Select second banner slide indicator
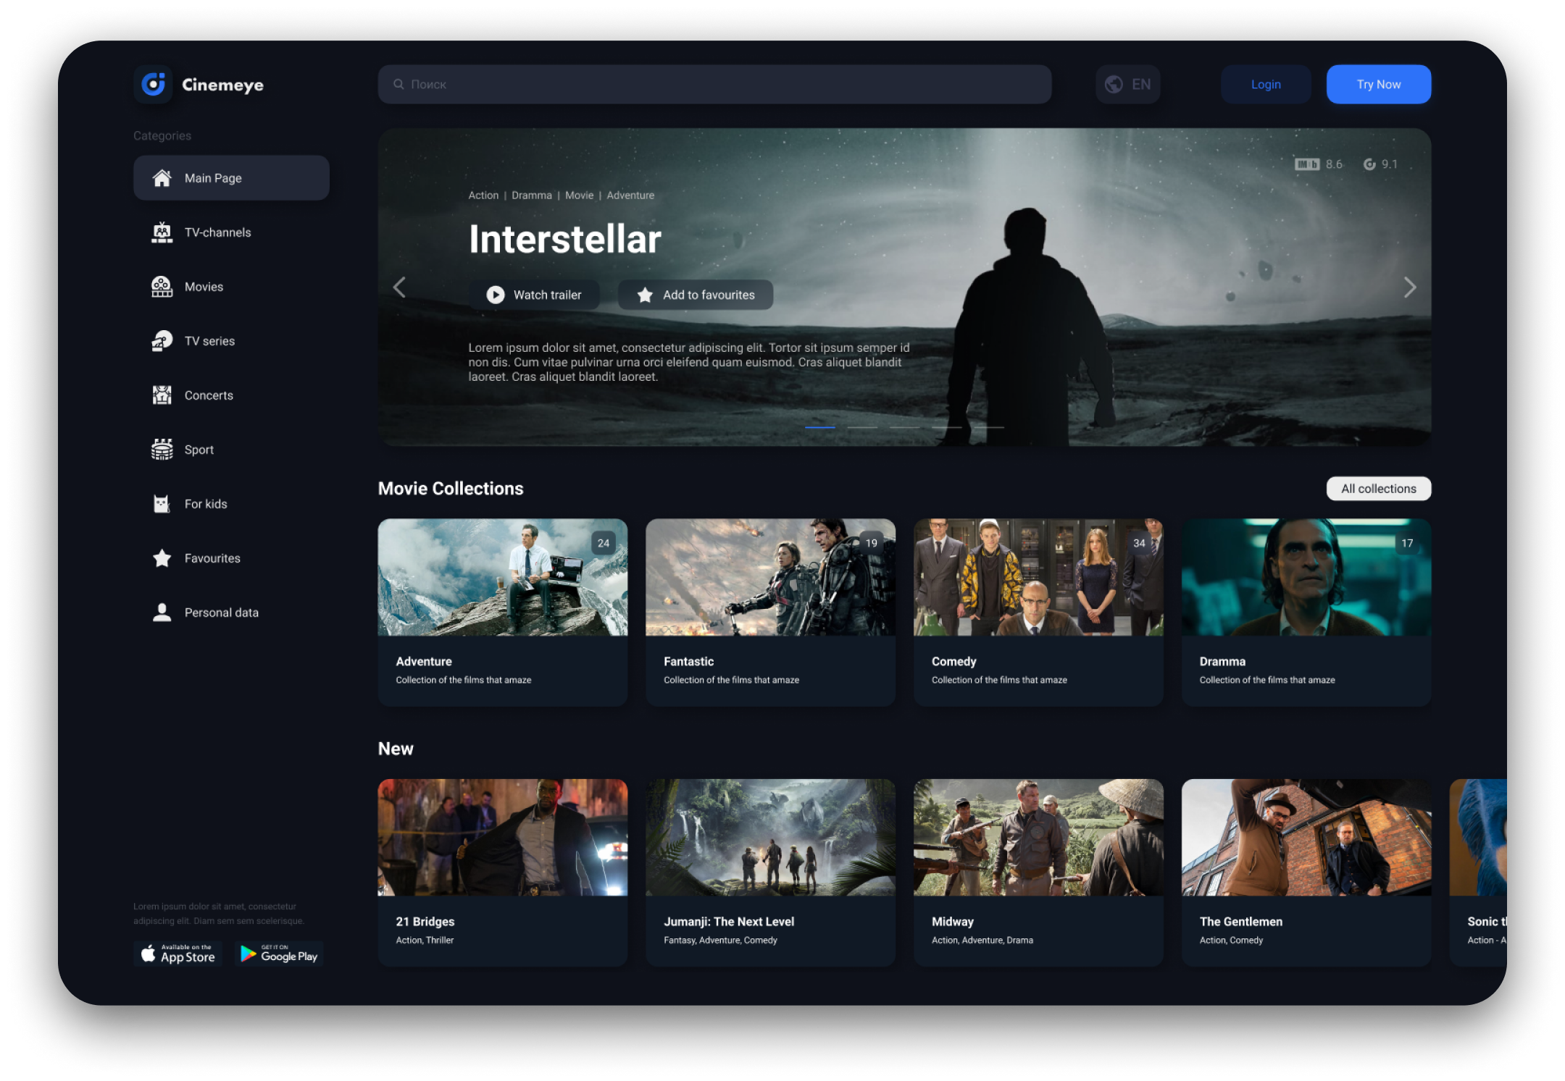 tap(862, 427)
